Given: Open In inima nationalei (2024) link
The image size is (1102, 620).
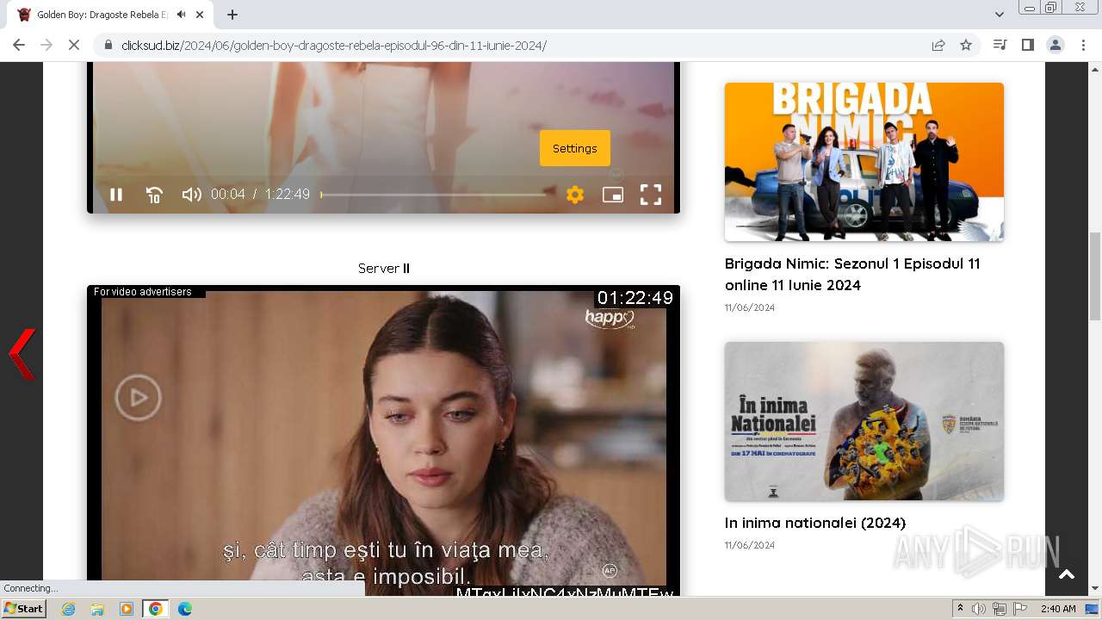Looking at the screenshot, I should (815, 523).
